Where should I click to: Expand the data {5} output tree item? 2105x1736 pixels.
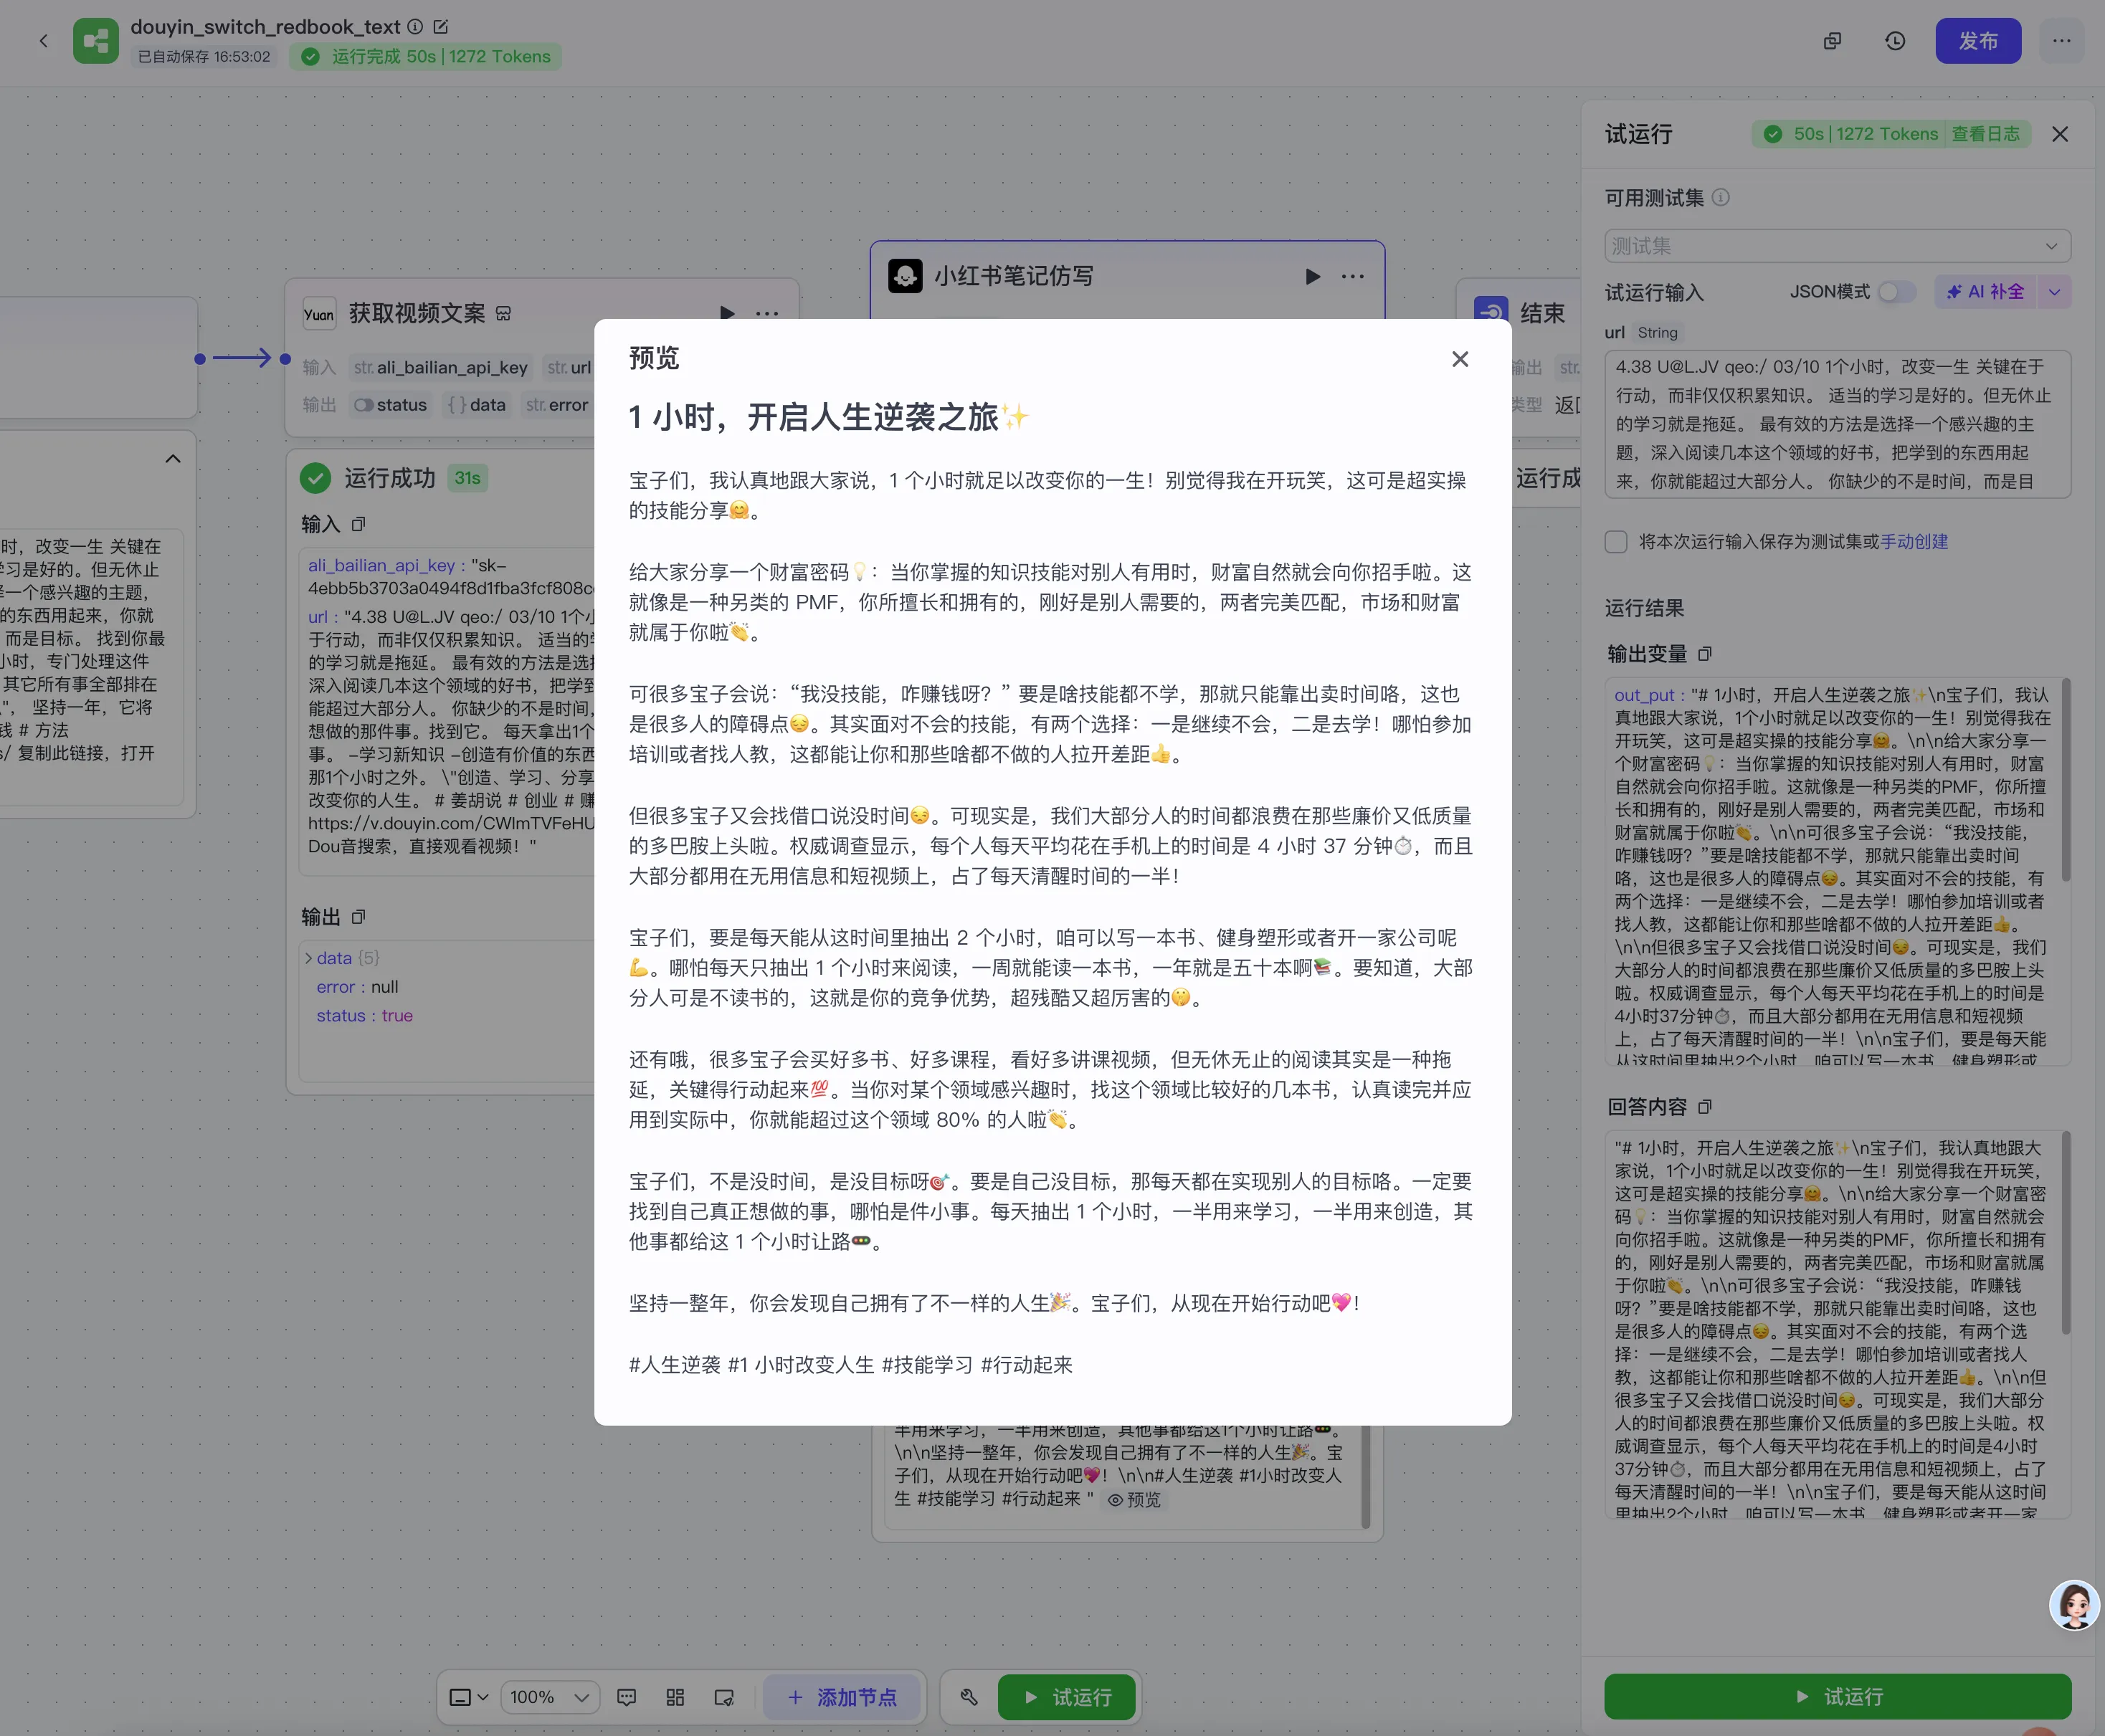point(309,958)
